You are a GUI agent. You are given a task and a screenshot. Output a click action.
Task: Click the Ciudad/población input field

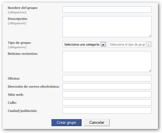pyautogui.click(x=107, y=111)
